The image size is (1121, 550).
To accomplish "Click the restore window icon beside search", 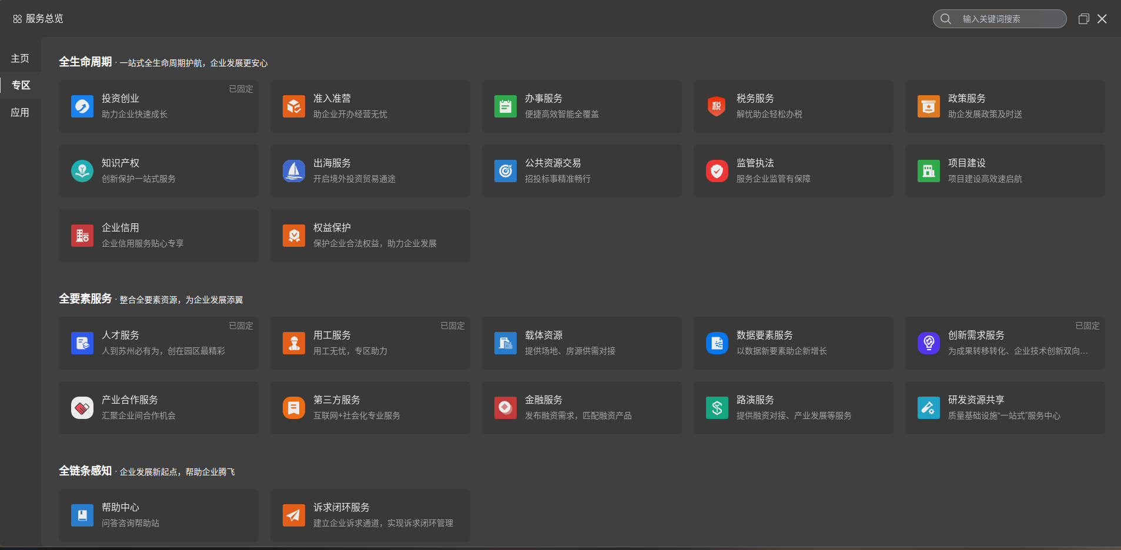I will pos(1083,19).
